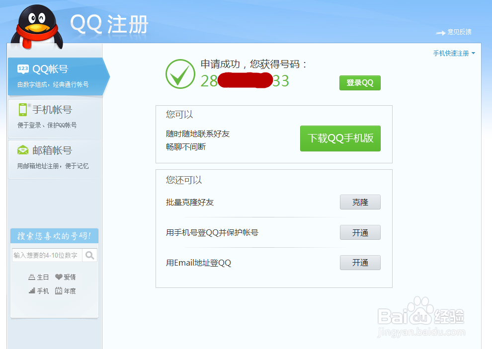This screenshot has width=492, height=349.
Task: Focus the number search input field
Action: point(47,255)
